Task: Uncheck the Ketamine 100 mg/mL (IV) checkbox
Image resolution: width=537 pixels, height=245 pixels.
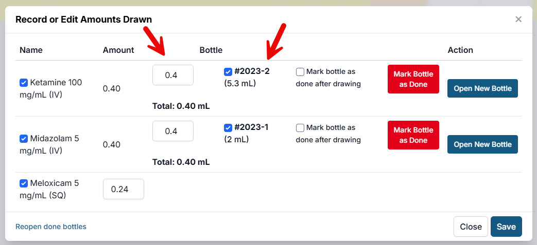Action: 24,83
